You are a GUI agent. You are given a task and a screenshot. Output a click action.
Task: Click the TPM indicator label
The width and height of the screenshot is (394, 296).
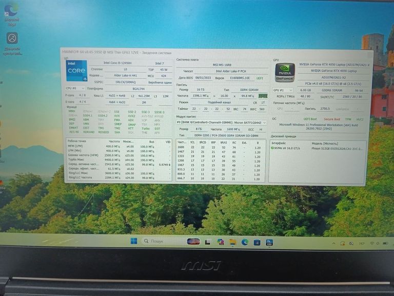click(348, 119)
